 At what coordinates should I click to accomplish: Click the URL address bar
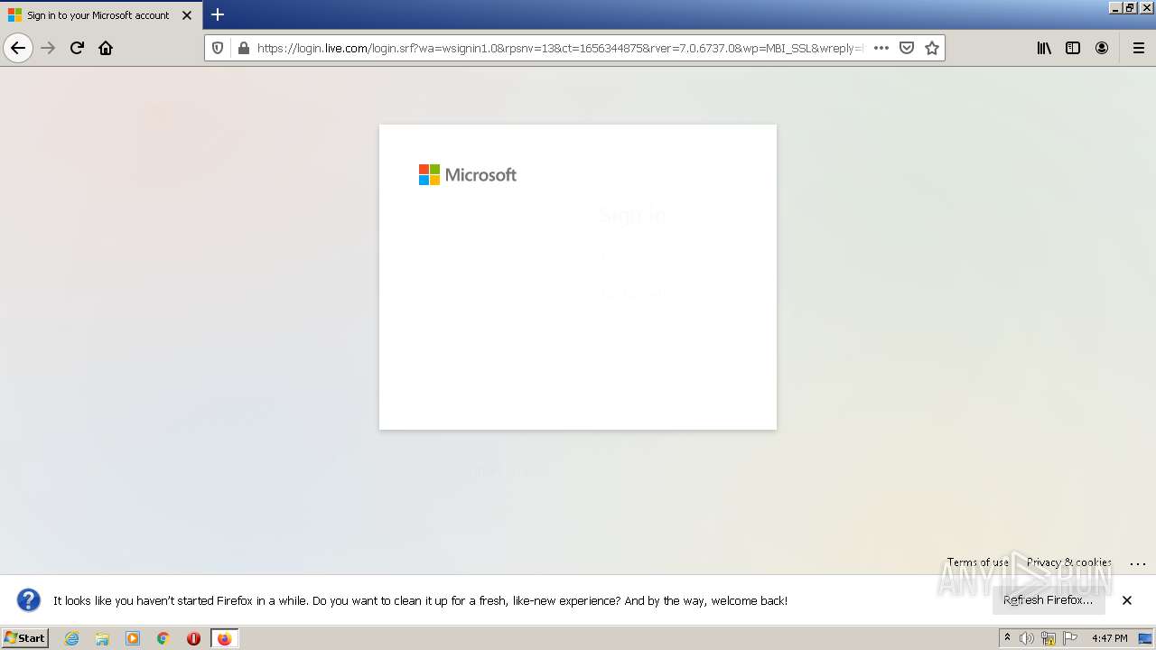(560, 48)
